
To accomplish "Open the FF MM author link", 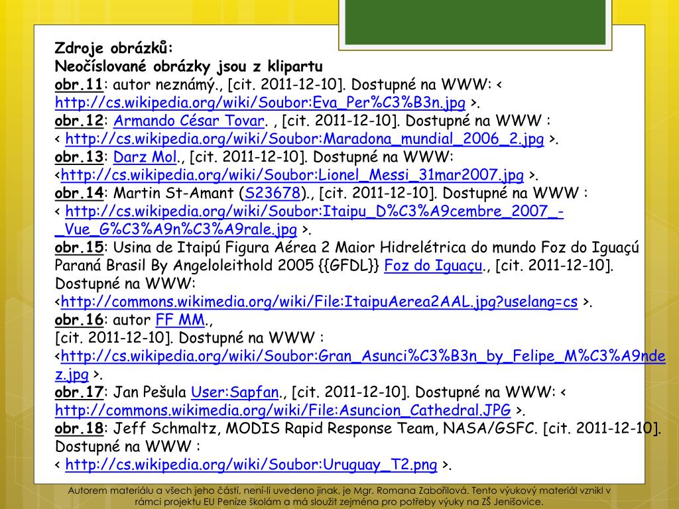I will (x=180, y=320).
